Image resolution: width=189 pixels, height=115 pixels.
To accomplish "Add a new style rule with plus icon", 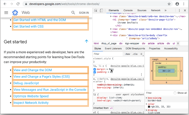I will (141, 54).
